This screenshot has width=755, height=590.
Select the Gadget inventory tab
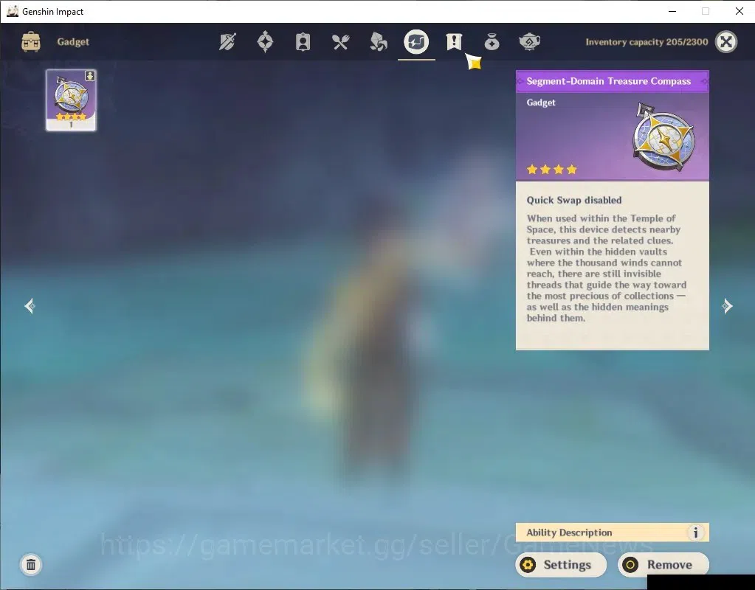(416, 42)
